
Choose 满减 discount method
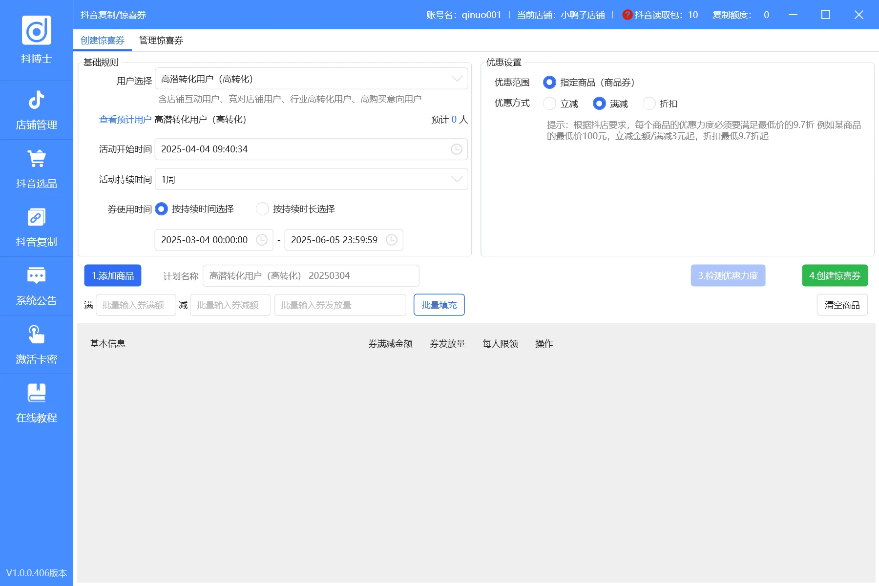pyautogui.click(x=599, y=104)
